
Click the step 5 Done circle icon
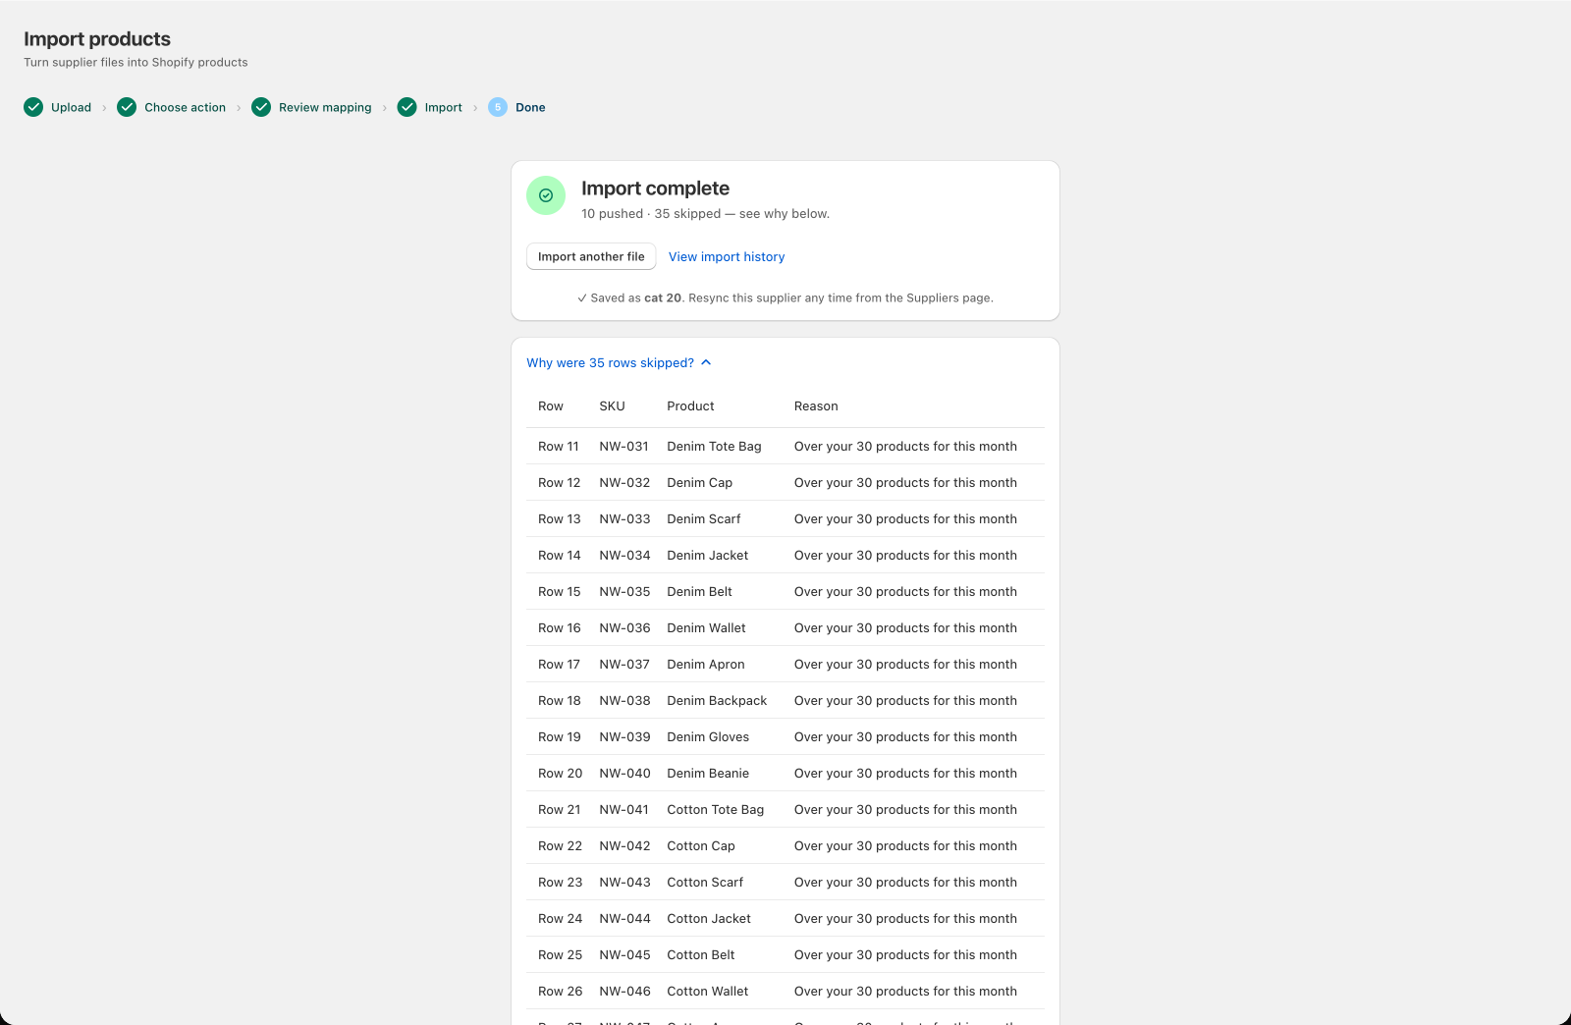pos(498,107)
